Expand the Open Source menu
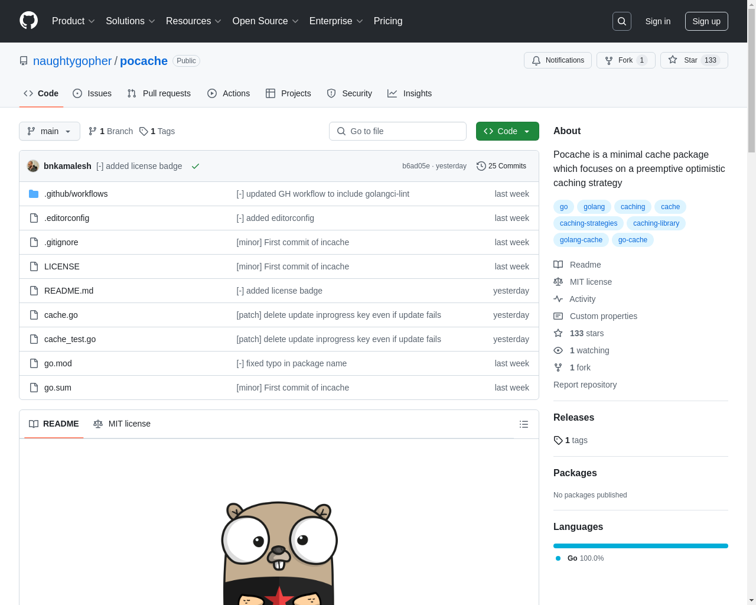 [x=266, y=21]
